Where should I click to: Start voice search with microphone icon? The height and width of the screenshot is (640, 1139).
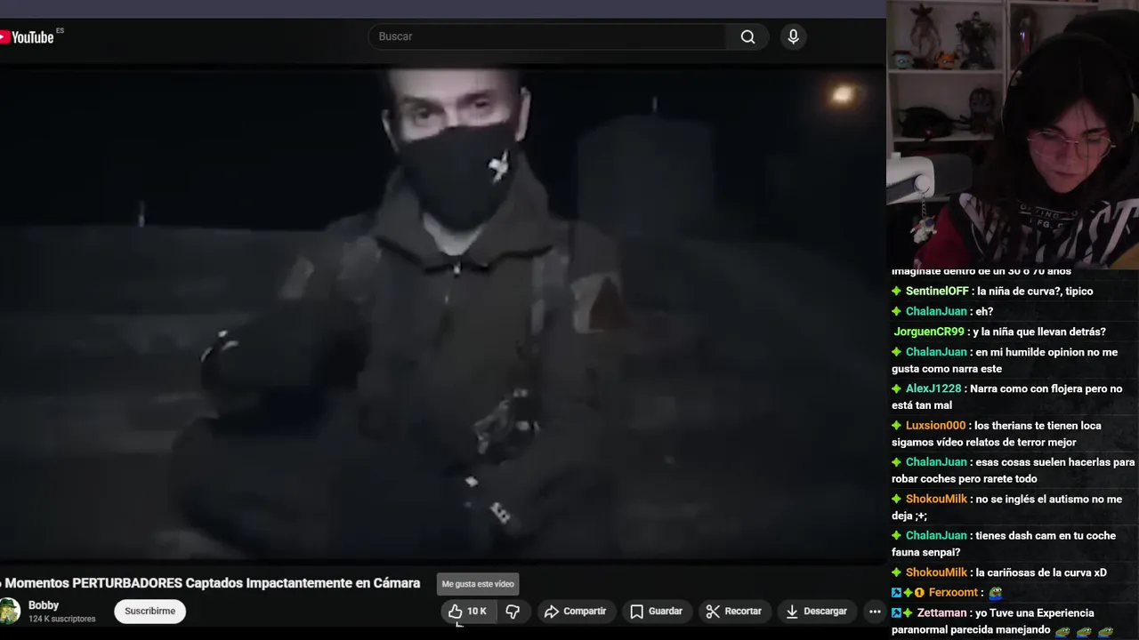tap(793, 36)
